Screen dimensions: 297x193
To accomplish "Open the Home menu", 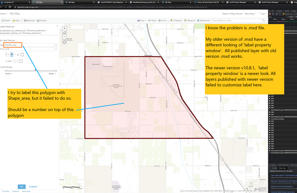I will tap(4, 14).
